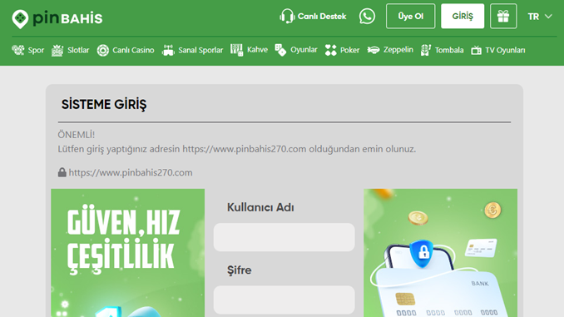The height and width of the screenshot is (317, 564).
Task: Click the padlock icon beside site URL
Action: coord(62,172)
